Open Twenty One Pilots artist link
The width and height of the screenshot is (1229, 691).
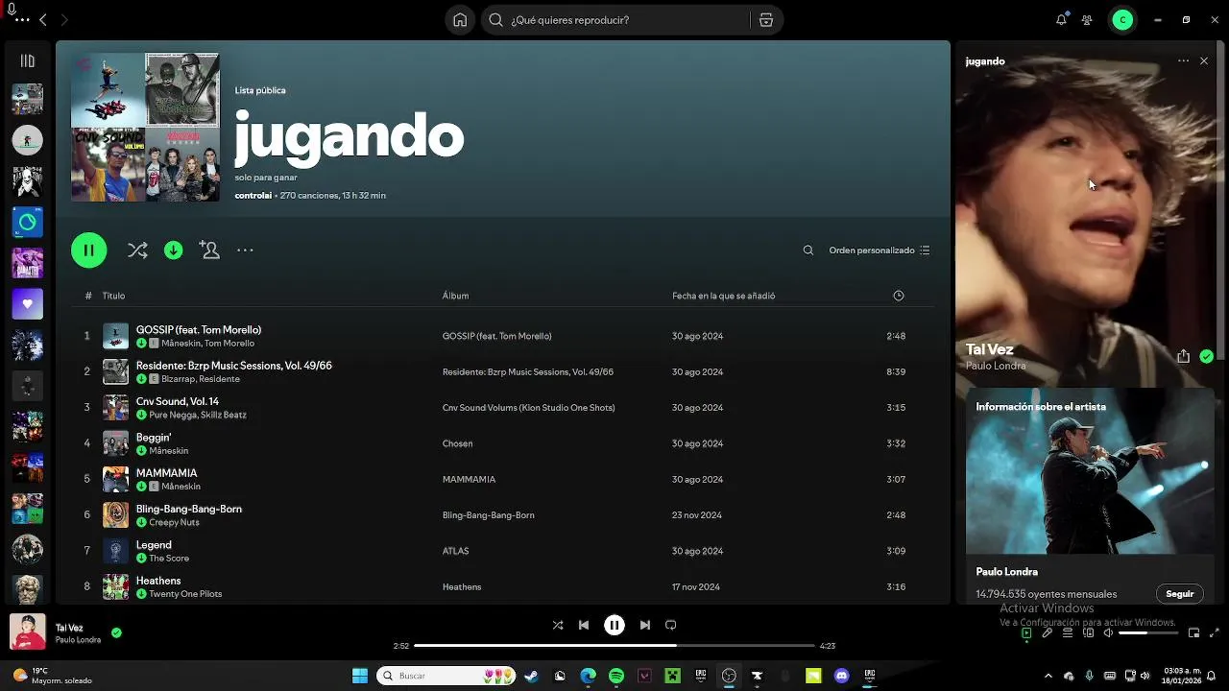[185, 594]
